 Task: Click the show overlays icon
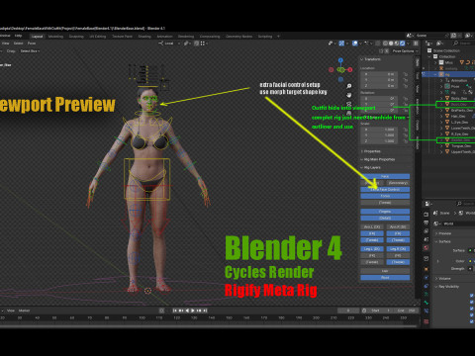(x=355, y=44)
